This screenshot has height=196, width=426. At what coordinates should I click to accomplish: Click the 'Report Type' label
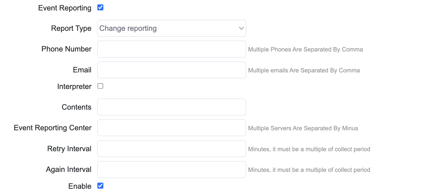tap(71, 28)
